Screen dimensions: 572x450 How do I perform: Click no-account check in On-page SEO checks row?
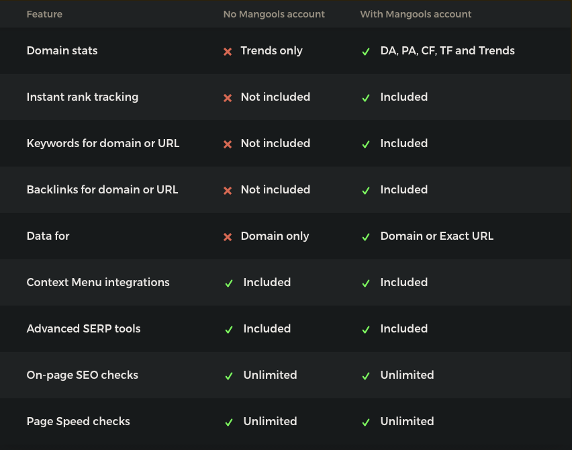coord(229,376)
